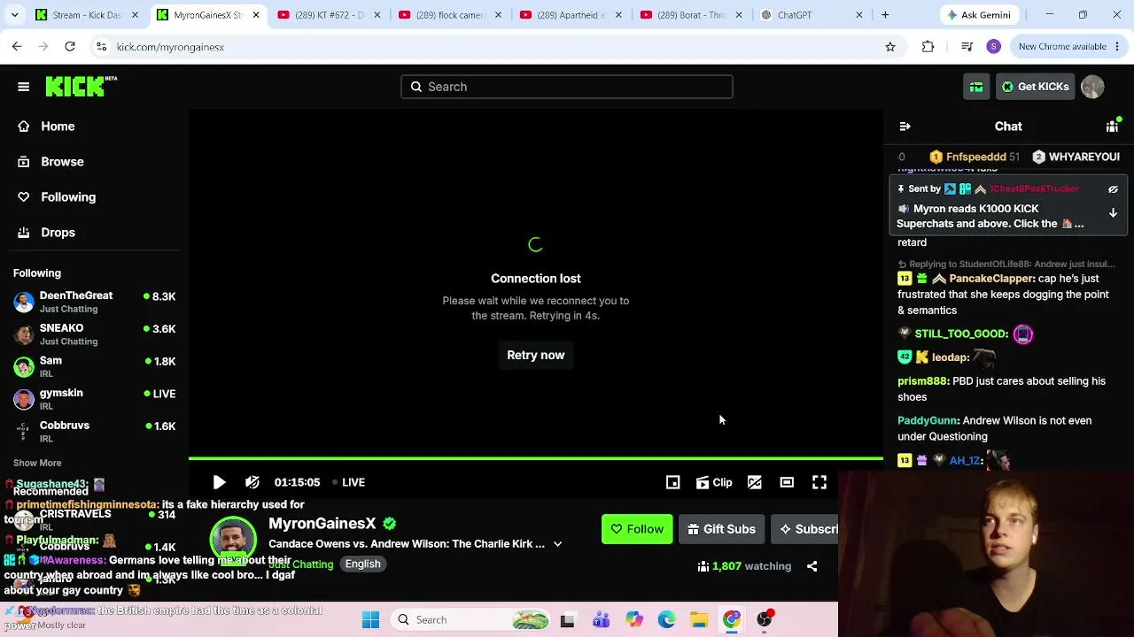
Task: Click the Subscribe button
Action: click(804, 529)
